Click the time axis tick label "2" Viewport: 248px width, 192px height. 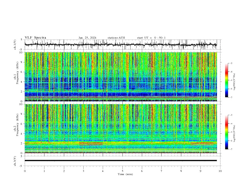point(64,171)
